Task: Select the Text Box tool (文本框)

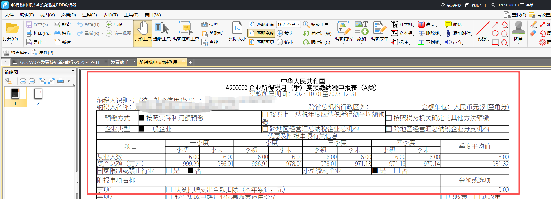Action: pyautogui.click(x=403, y=33)
